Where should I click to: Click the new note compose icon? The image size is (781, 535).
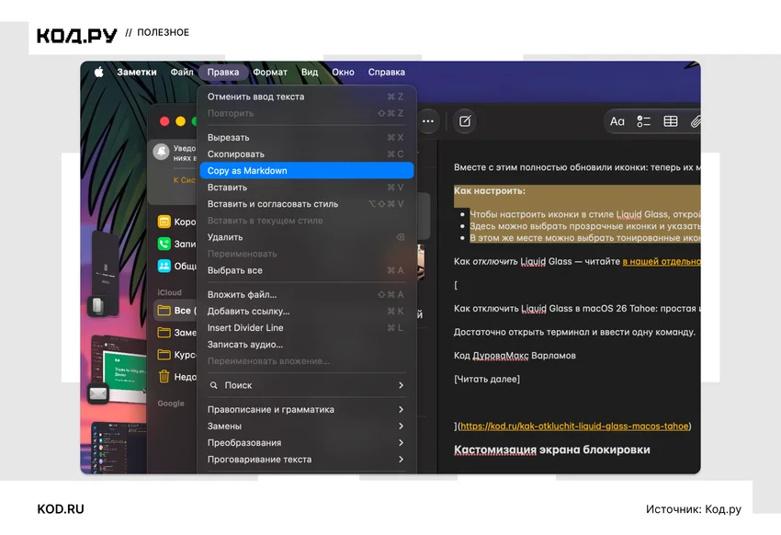tap(465, 121)
